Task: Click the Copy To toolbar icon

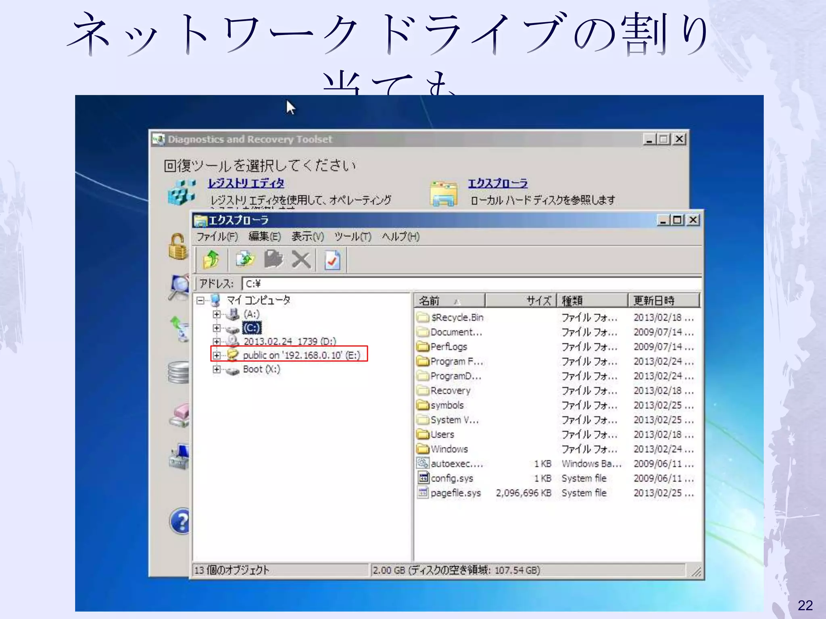Action: pos(245,260)
